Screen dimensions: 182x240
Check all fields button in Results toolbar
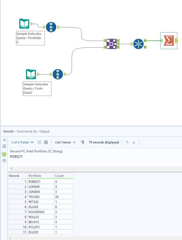pyautogui.click(x=39, y=142)
